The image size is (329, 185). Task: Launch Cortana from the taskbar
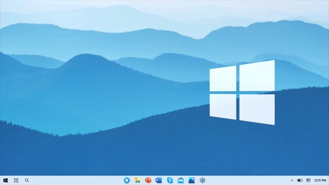point(127,180)
